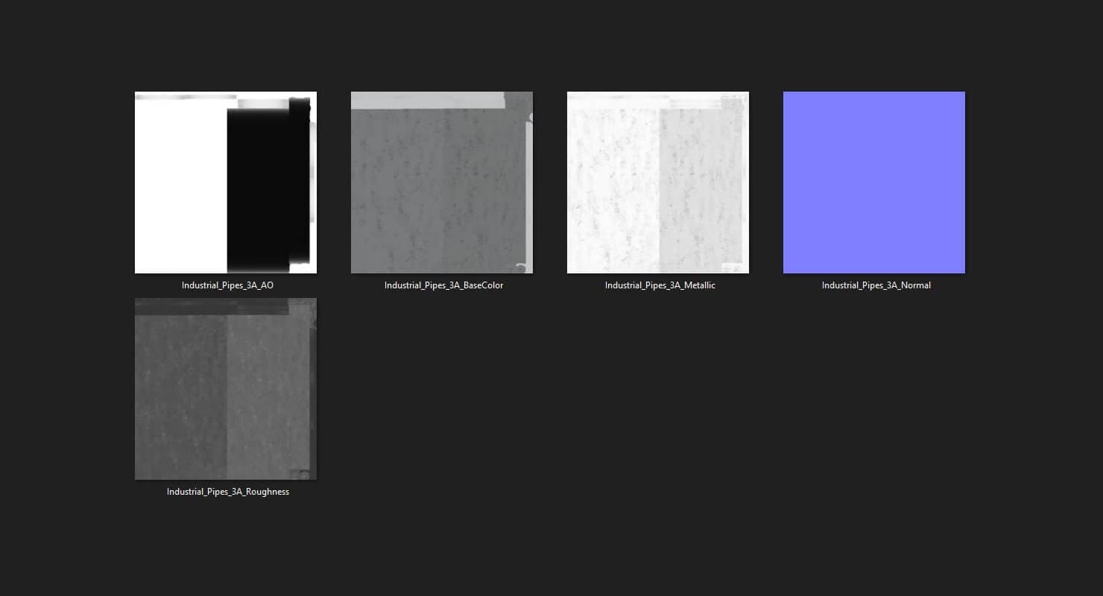1103x596 pixels.
Task: Select the Industrial_Pipes_3A_Metallic filename label
Action: [x=660, y=285]
